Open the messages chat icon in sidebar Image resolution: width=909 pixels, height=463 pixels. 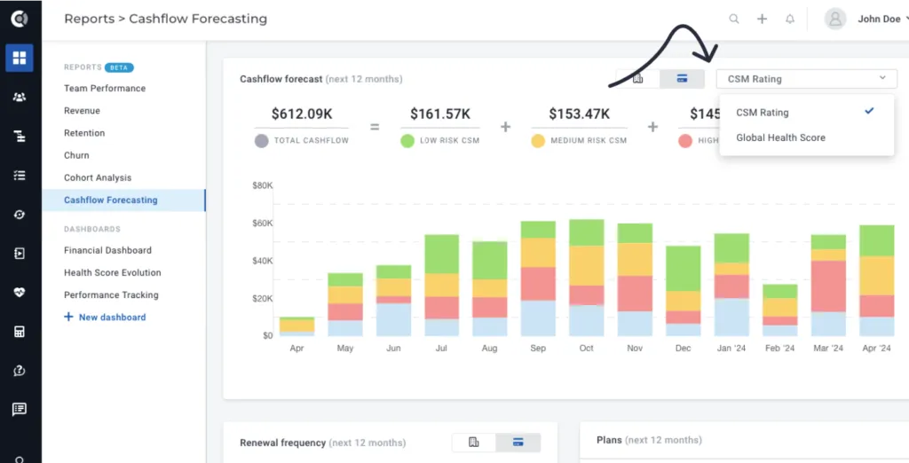(x=20, y=410)
